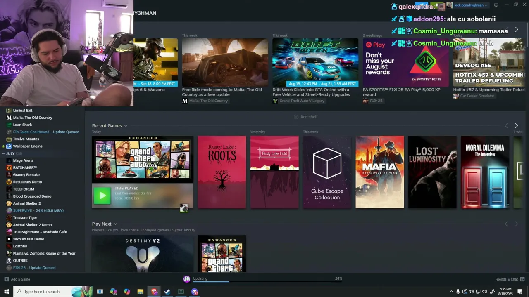Click Add shelf button
This screenshot has width=529, height=297.
click(305, 117)
